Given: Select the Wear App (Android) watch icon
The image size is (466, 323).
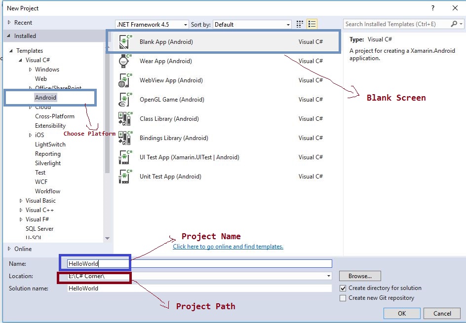Looking at the screenshot, I should pyautogui.click(x=125, y=61).
